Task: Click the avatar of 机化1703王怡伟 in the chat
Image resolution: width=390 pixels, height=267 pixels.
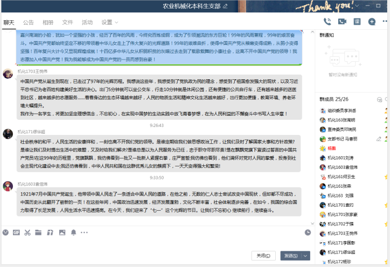Action: point(8,74)
